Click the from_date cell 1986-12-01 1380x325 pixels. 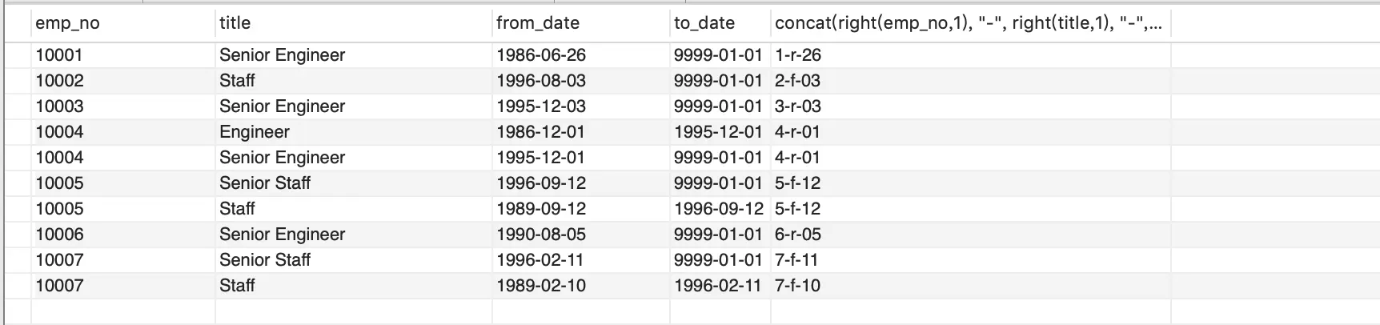(x=541, y=132)
